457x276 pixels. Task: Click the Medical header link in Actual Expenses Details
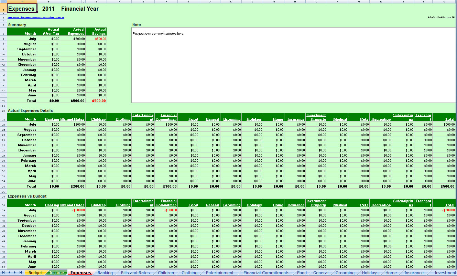[x=340, y=119]
